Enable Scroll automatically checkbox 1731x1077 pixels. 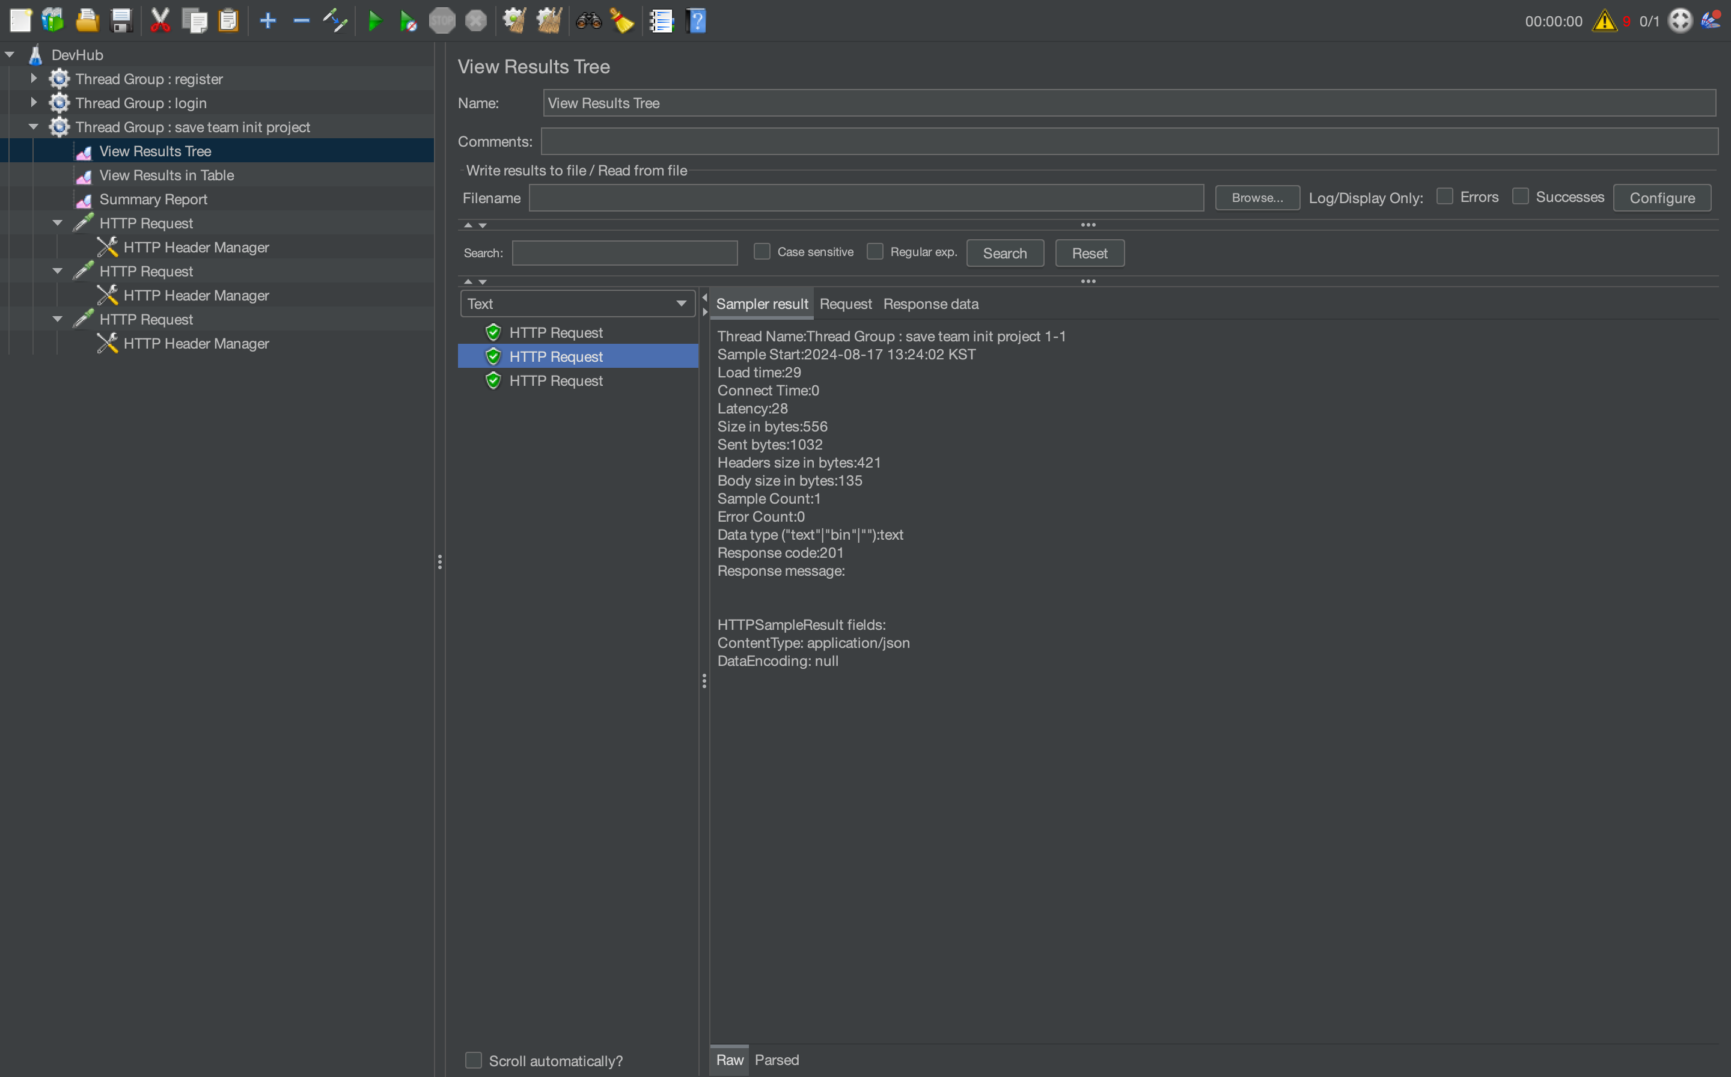474,1060
